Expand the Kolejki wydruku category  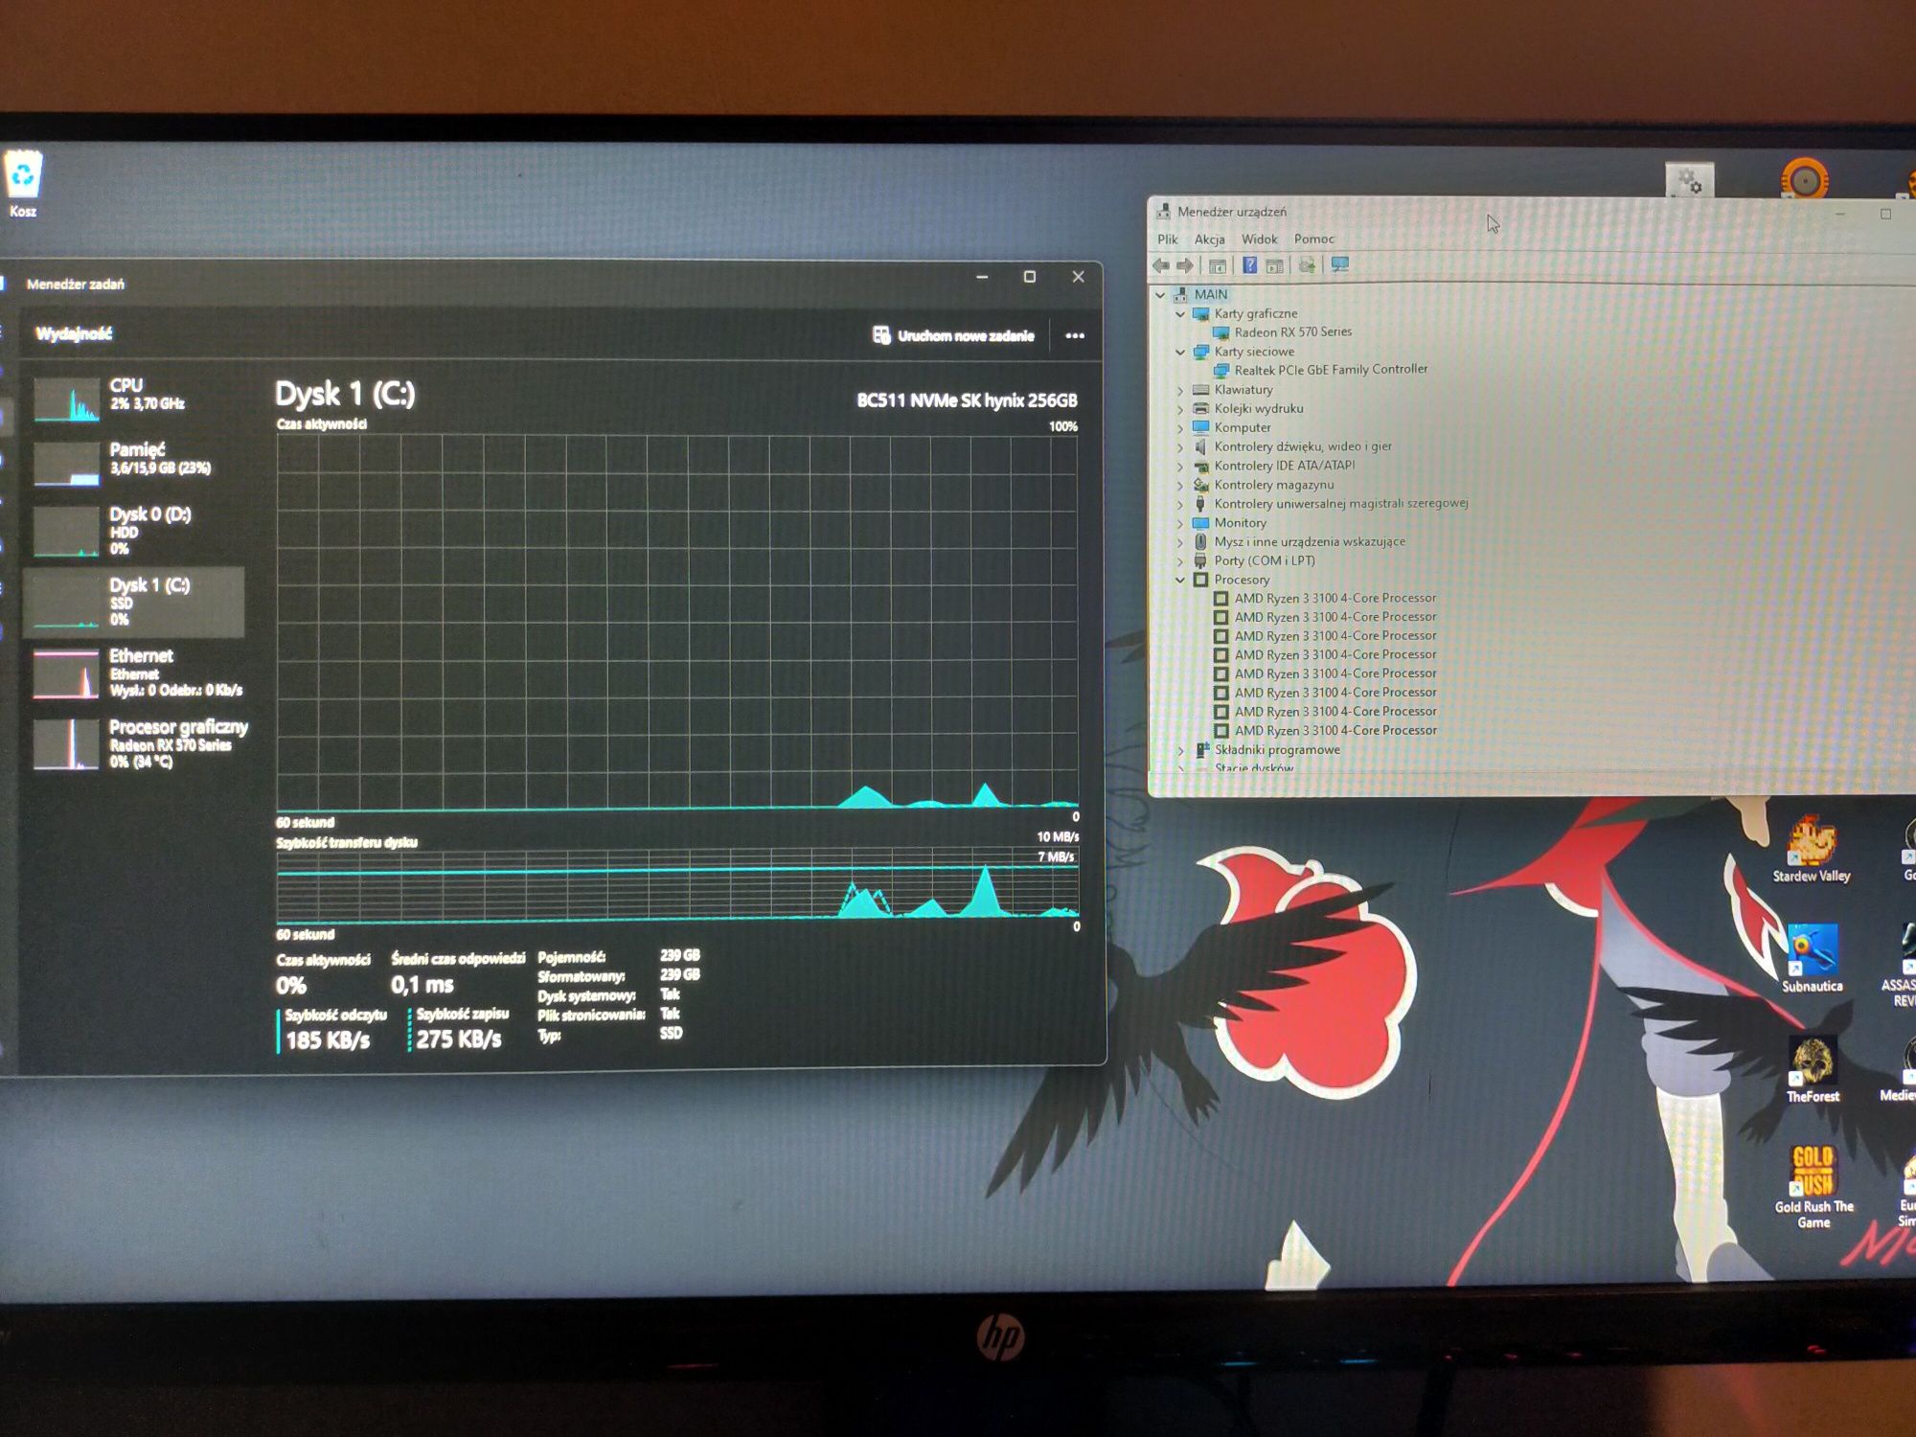1180,409
